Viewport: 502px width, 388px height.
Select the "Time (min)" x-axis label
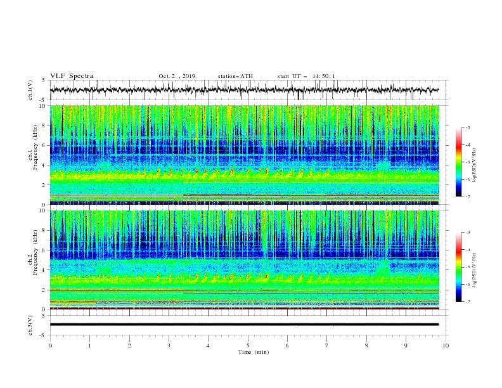[254, 352]
